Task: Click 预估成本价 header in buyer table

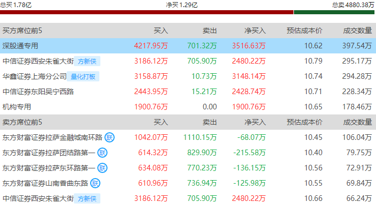Action: coord(305,31)
